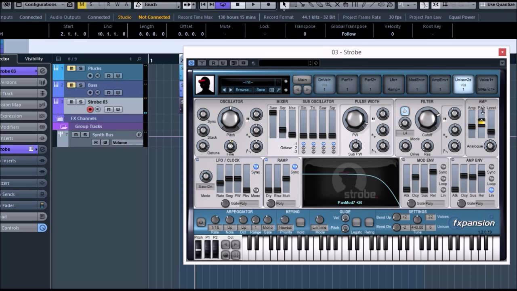Open the filter Mode L4 dropdown
This screenshot has height=291, width=517.
point(404,133)
